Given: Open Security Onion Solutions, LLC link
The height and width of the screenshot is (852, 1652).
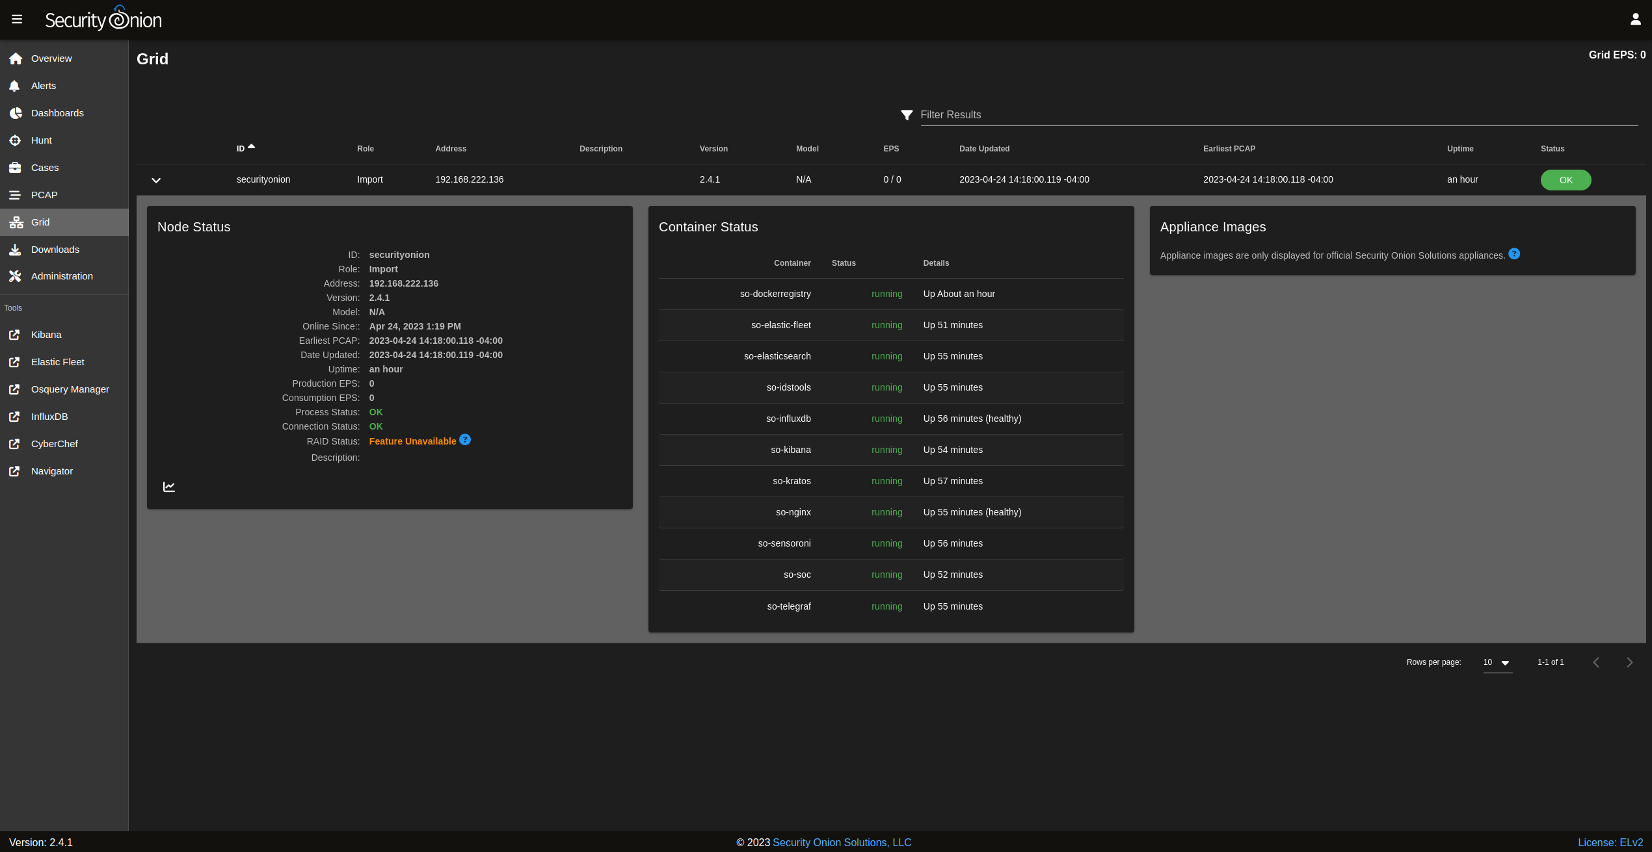Looking at the screenshot, I should pos(842,842).
